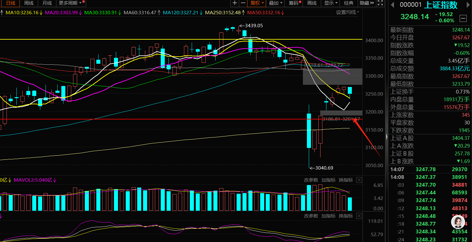Click 总成交额 value 3884.33亿元

click(455, 69)
